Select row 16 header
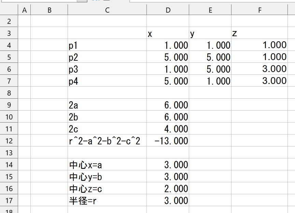Viewport: 295px width, 213px height. click(x=9, y=188)
